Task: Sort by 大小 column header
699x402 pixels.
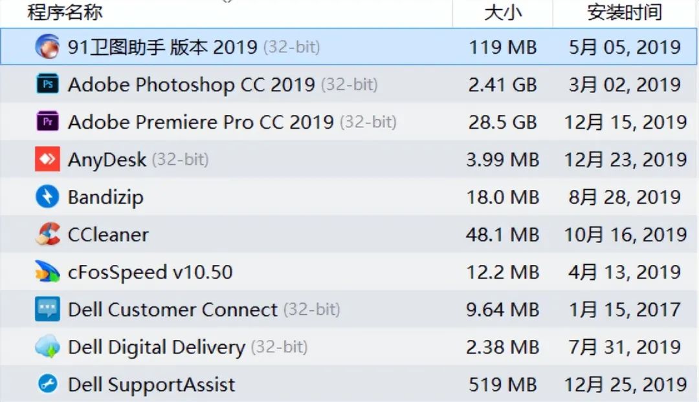Action: coord(503,12)
